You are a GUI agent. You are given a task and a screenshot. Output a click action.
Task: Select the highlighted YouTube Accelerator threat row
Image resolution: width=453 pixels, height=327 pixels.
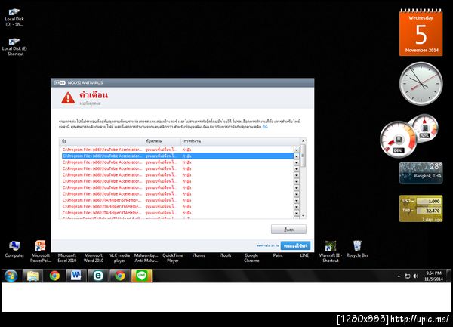(177, 156)
